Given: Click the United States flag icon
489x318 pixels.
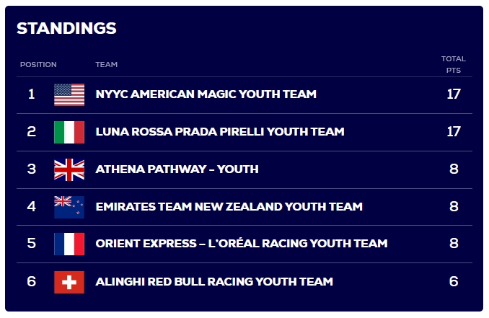Looking at the screenshot, I should pos(69,94).
